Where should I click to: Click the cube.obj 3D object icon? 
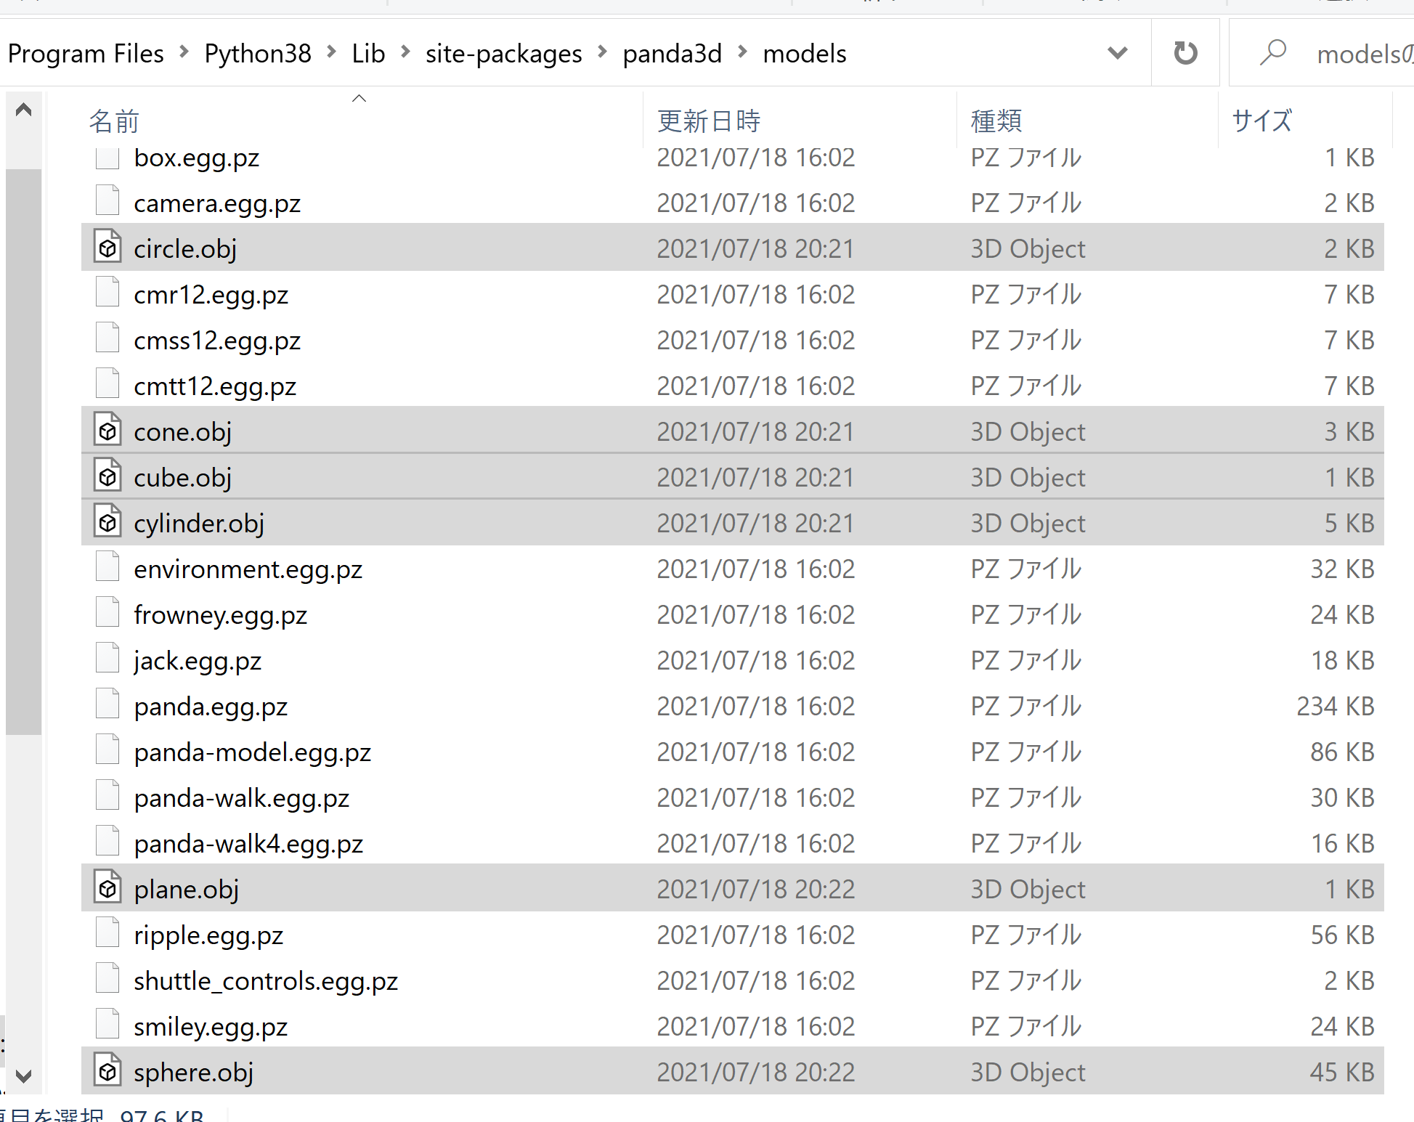click(x=107, y=476)
